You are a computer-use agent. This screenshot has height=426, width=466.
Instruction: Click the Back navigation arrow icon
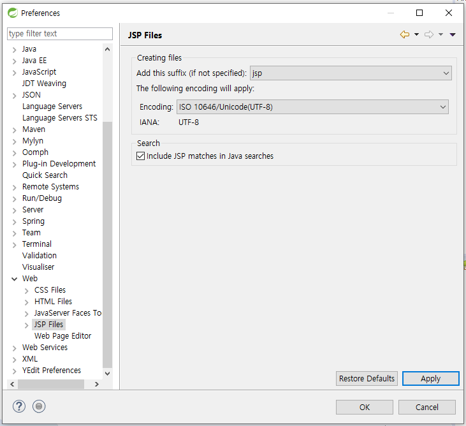point(404,34)
